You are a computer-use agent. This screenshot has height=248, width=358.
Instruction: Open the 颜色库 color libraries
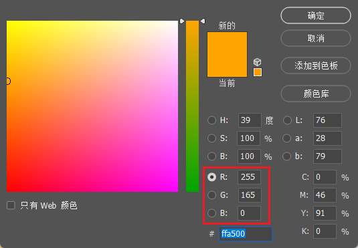(316, 94)
